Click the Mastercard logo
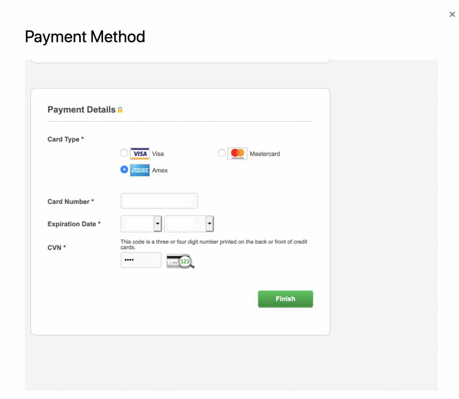The width and height of the screenshot is (459, 399). 237,154
